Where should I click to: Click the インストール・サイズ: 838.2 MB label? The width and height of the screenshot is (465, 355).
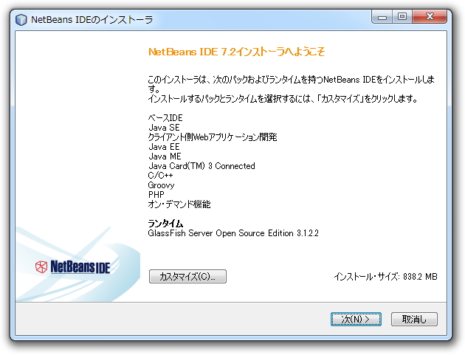pyautogui.click(x=385, y=277)
